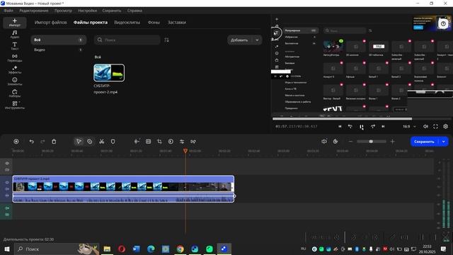The width and height of the screenshot is (453, 255).
Task: Open the color adjustments sliders tool
Action: [x=182, y=142]
